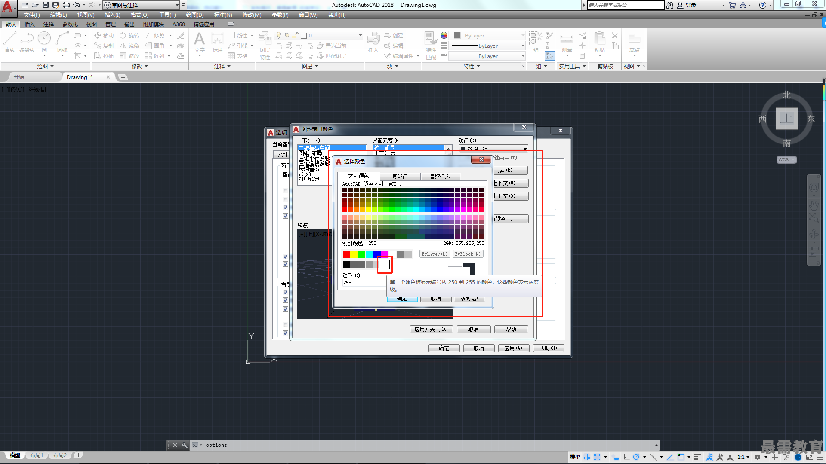Viewport: 826px width, 464px height.
Task: Click 确定 in the Options dialog
Action: (444, 348)
